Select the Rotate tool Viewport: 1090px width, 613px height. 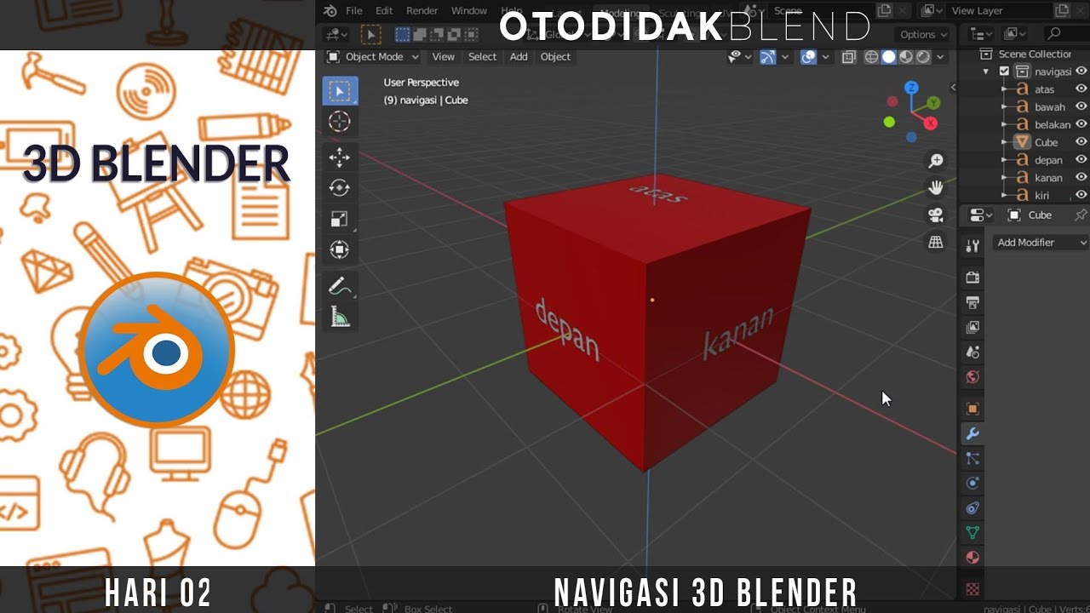[x=340, y=188]
